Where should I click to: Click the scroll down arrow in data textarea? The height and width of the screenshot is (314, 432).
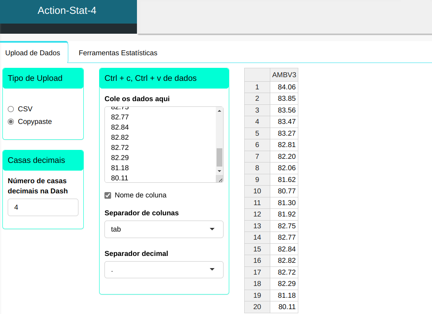click(219, 171)
